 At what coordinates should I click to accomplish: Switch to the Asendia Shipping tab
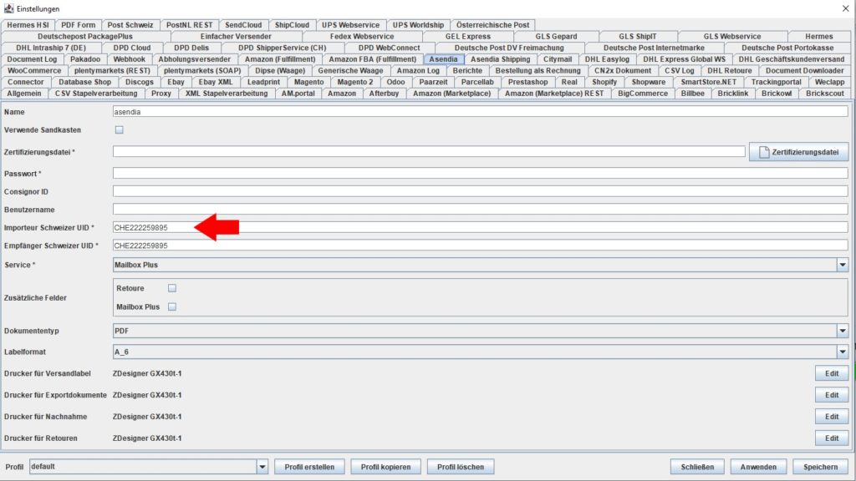coord(500,59)
